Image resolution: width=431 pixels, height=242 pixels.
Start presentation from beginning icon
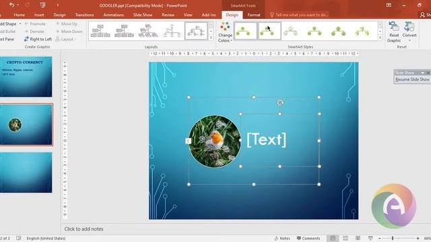42,5
